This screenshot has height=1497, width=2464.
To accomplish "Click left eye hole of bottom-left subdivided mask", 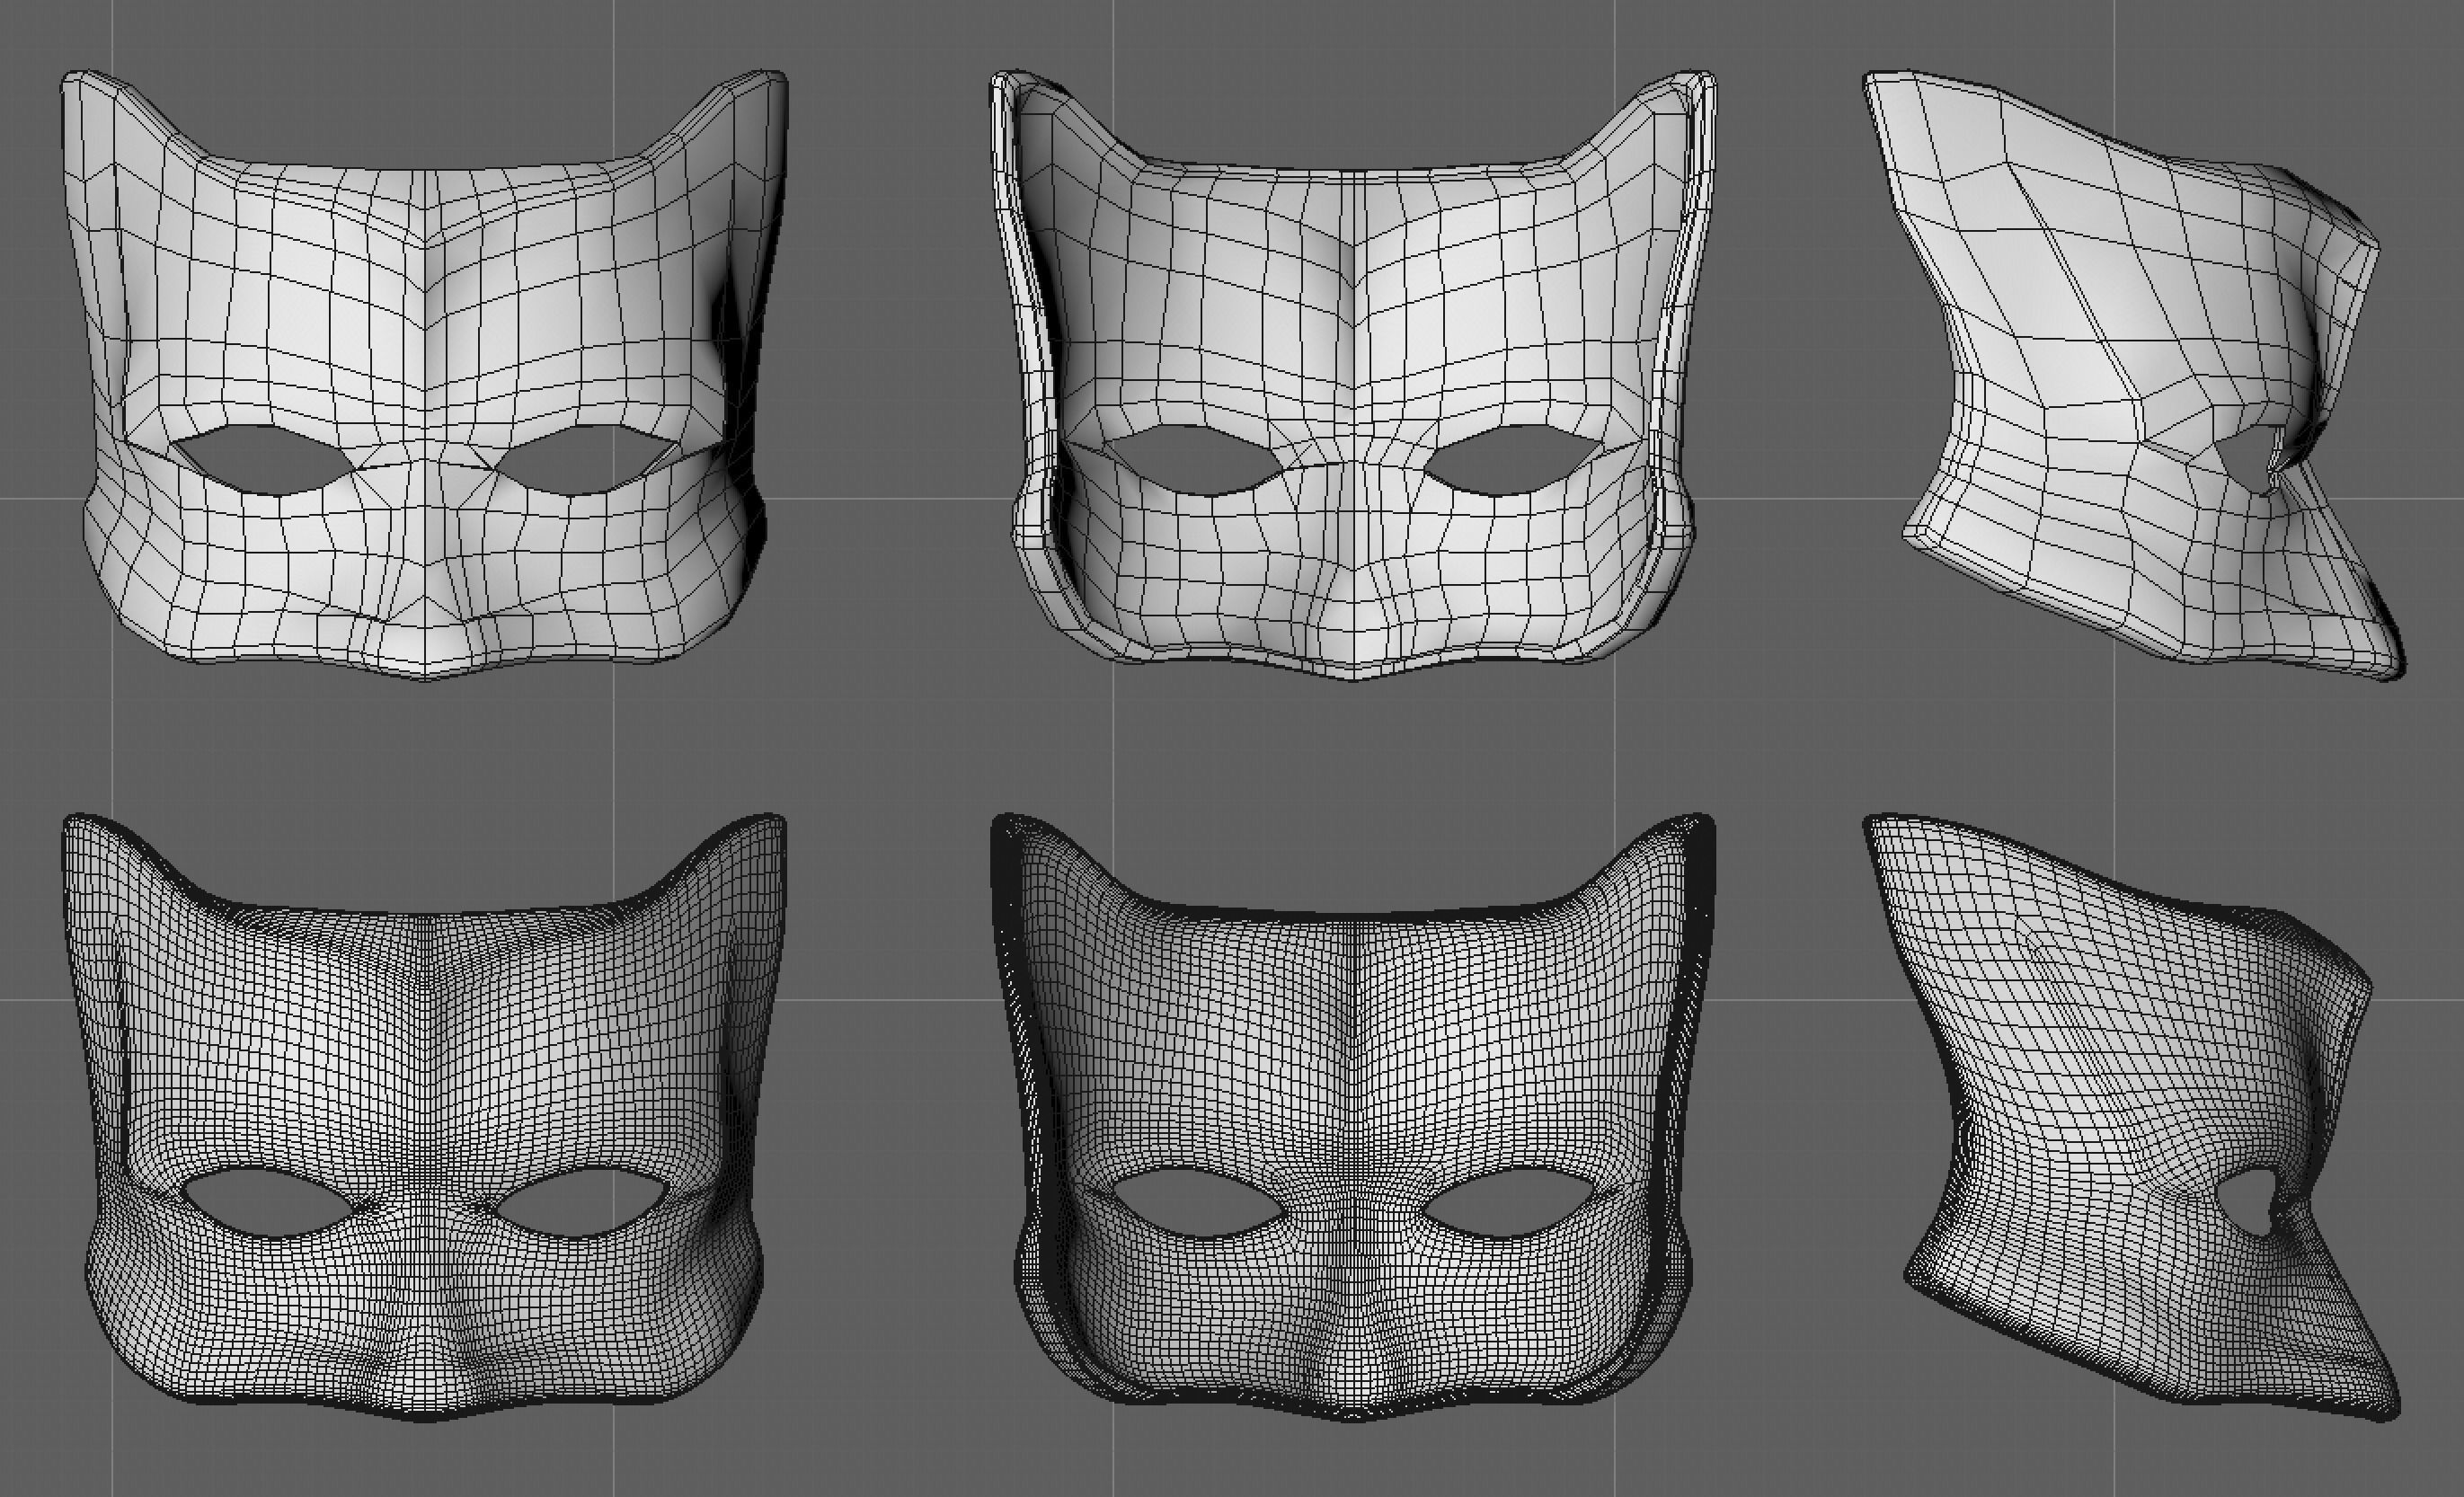I will (x=268, y=1205).
